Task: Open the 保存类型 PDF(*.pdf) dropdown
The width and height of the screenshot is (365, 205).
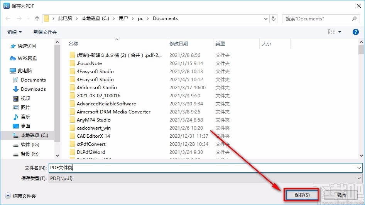Action: click(205, 178)
